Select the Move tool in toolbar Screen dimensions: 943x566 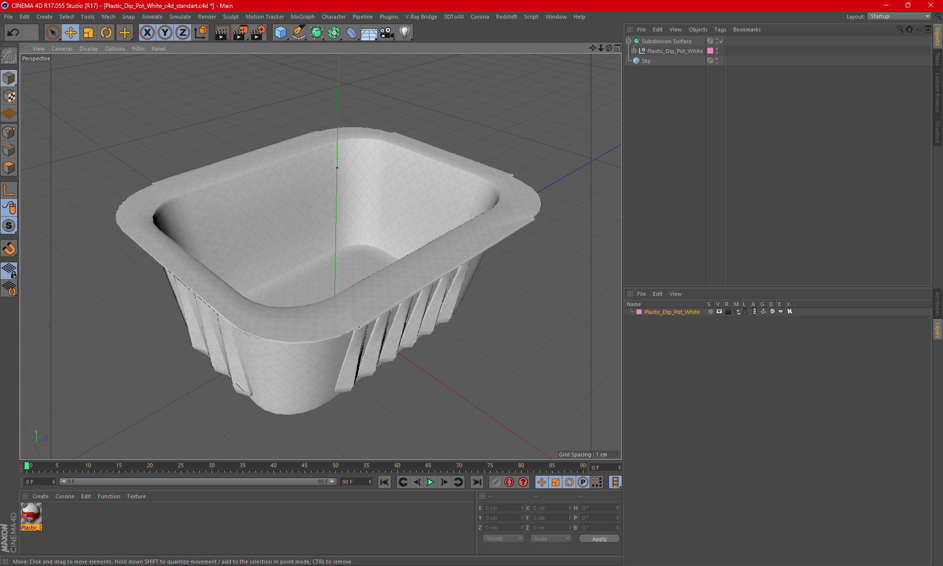[x=71, y=33]
